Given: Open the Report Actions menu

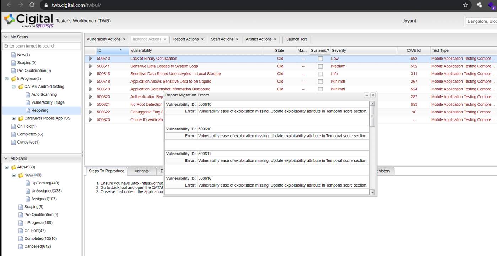Looking at the screenshot, I should (x=188, y=39).
